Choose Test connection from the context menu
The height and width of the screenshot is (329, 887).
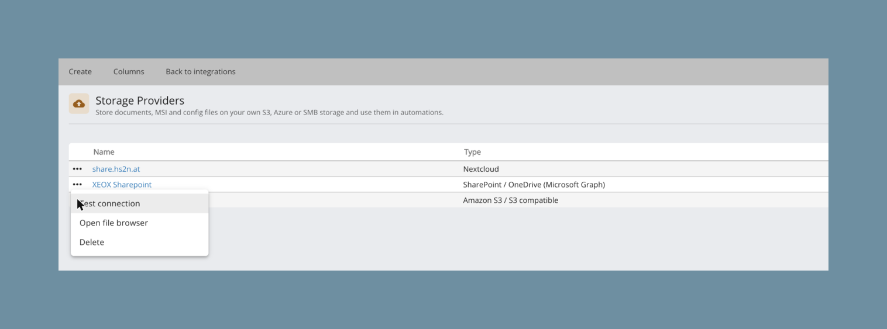pyautogui.click(x=140, y=203)
